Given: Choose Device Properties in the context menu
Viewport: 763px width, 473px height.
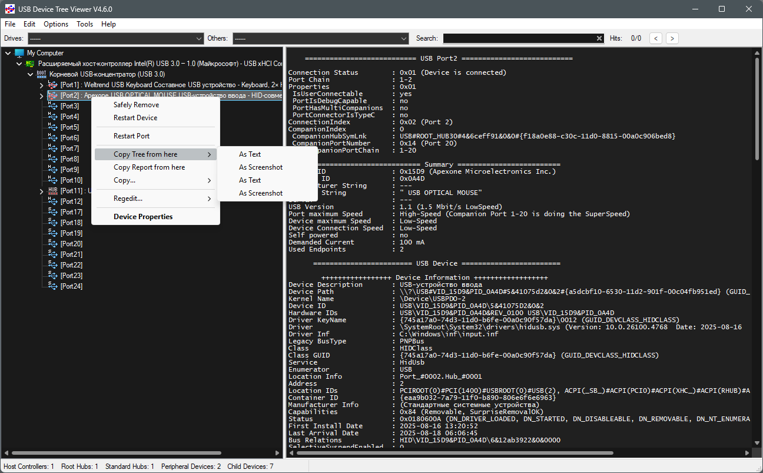Looking at the screenshot, I should [x=155, y=217].
